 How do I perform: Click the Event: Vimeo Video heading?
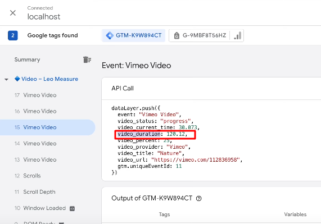pos(137,65)
